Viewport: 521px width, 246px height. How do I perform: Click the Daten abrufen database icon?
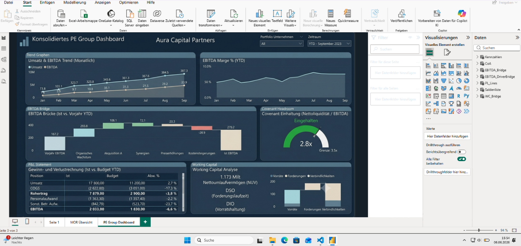pos(61,14)
